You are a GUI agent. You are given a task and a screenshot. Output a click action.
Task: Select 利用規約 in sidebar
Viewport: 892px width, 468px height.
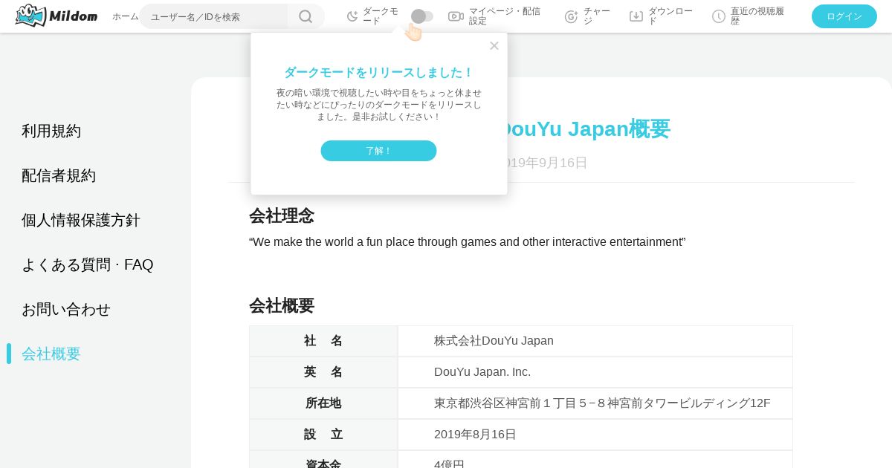pos(51,131)
